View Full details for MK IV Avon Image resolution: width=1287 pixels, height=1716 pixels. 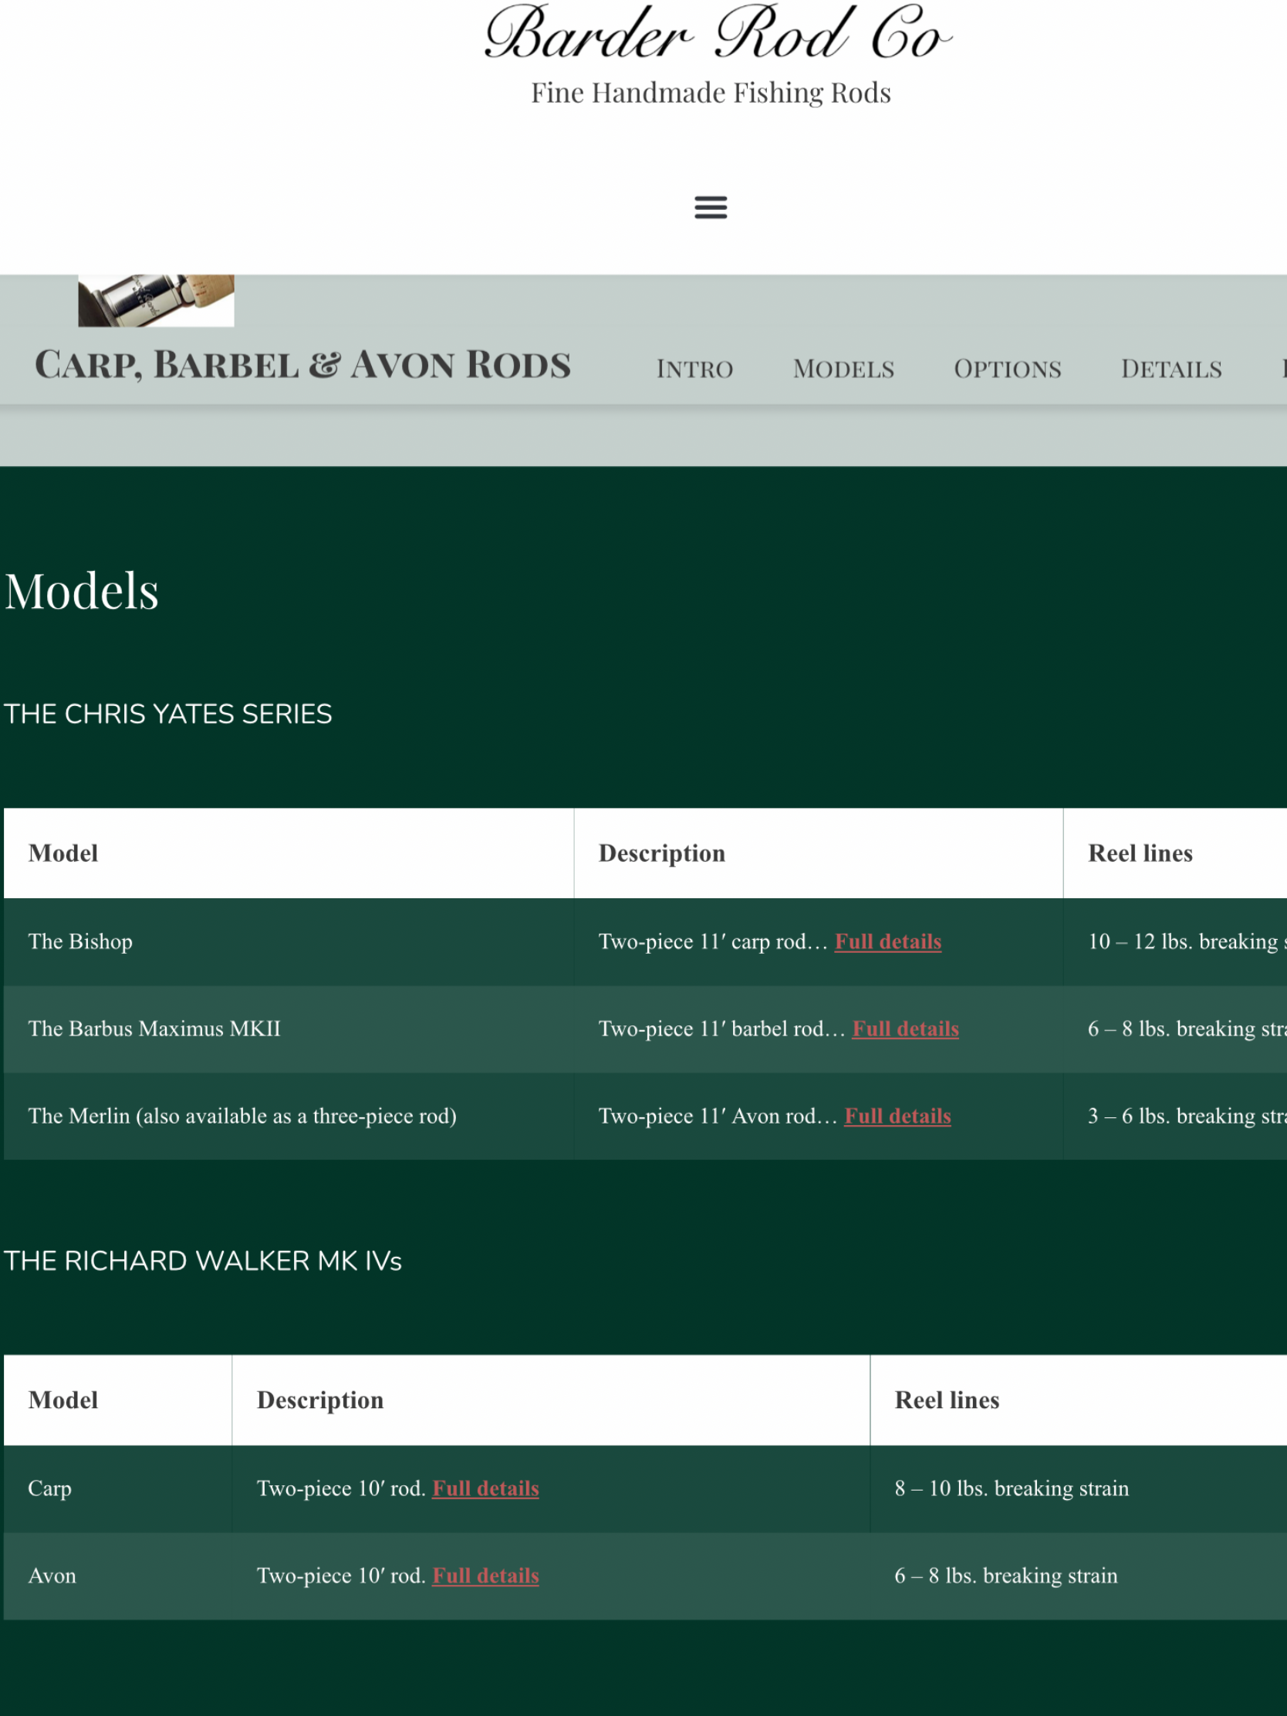point(485,1576)
